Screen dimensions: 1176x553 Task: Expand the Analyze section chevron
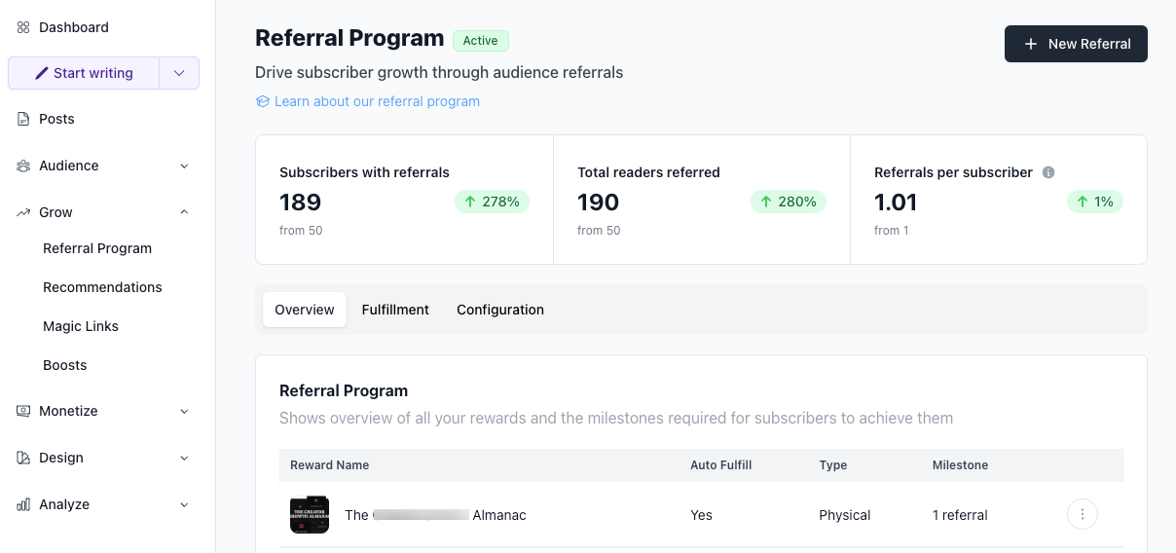pyautogui.click(x=184, y=504)
